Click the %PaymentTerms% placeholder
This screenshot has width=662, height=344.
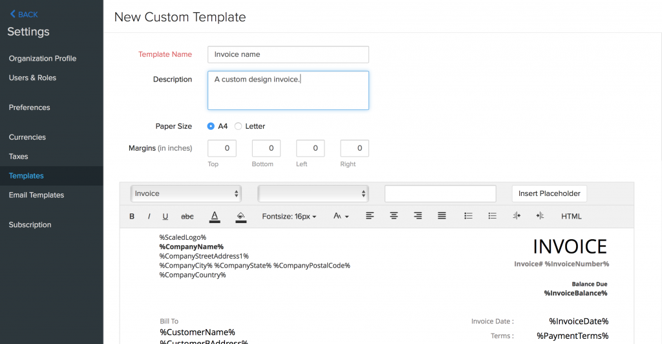pyautogui.click(x=573, y=336)
